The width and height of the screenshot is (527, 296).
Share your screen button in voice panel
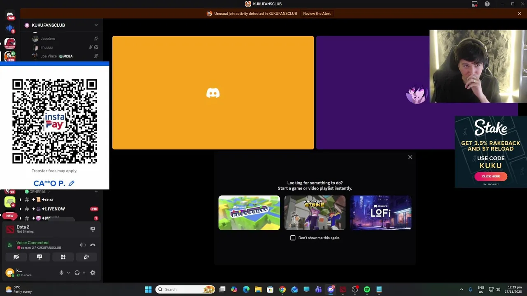[x=40, y=257]
